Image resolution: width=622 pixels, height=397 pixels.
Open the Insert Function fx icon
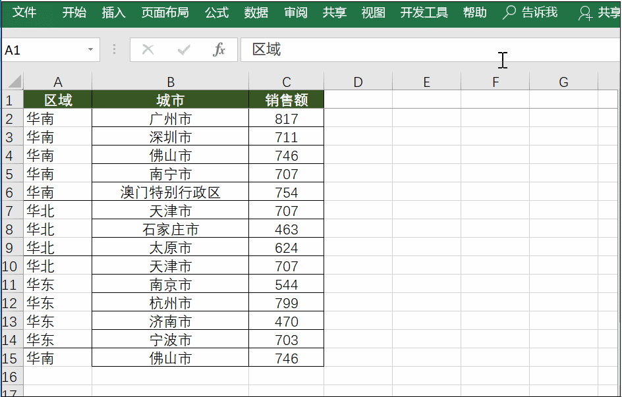219,49
